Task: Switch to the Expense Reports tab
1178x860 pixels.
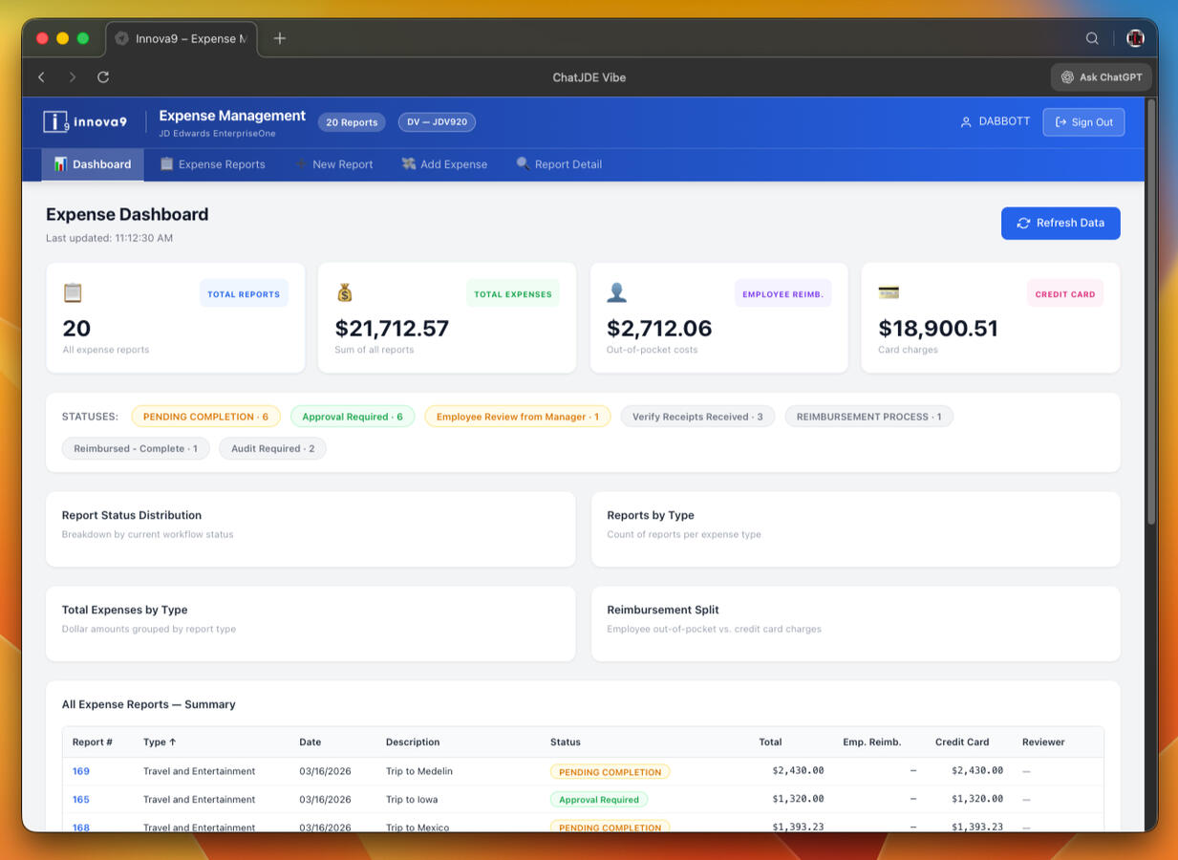Action: (212, 164)
